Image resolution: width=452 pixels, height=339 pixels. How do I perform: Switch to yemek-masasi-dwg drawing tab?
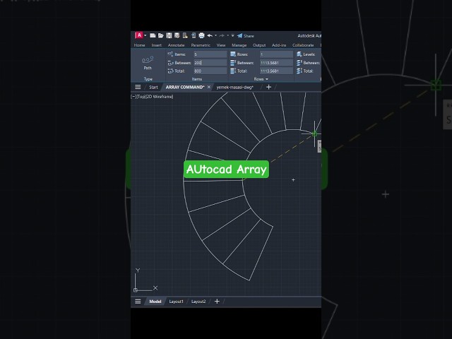235,87
